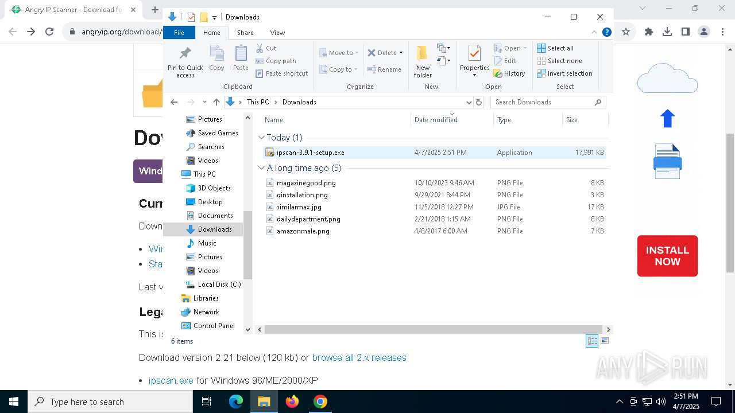Select 3D Objects in navigation pane
735x413 pixels.
point(208,188)
